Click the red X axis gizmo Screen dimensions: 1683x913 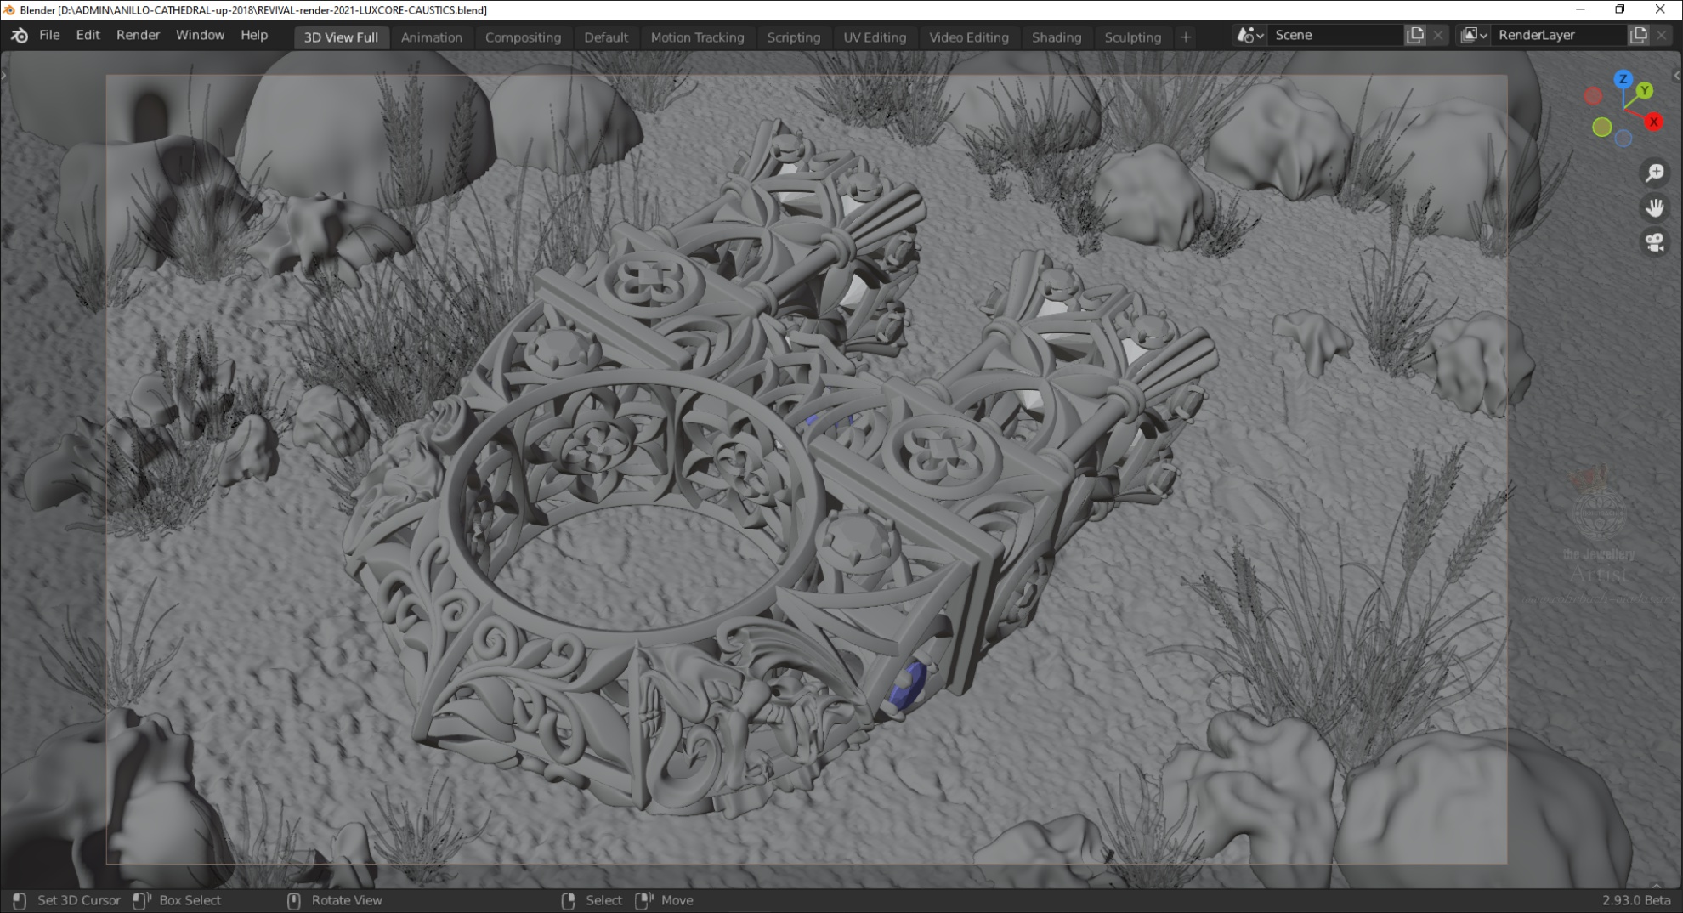[x=1654, y=122]
